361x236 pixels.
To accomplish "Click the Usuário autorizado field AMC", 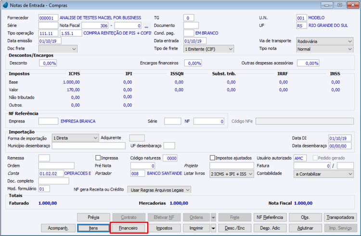I will 300,158.
